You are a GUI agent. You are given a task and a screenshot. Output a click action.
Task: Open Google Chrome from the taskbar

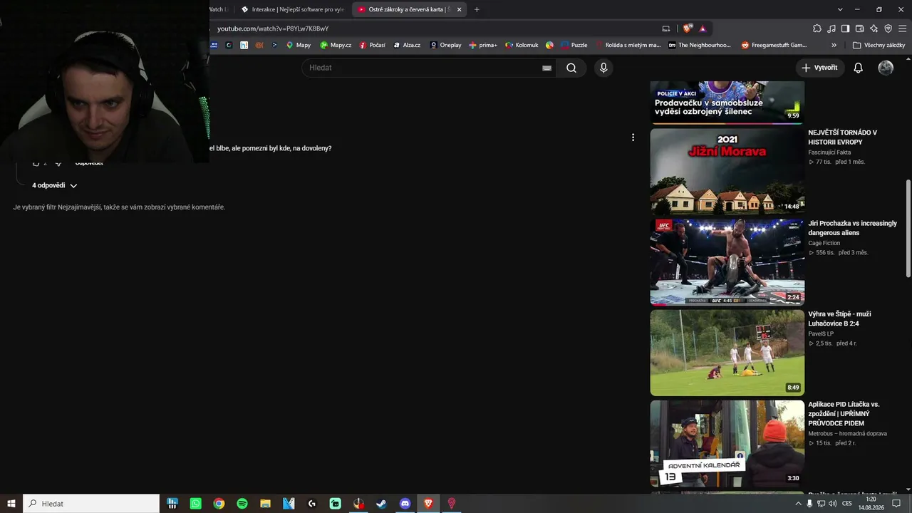tap(219, 503)
